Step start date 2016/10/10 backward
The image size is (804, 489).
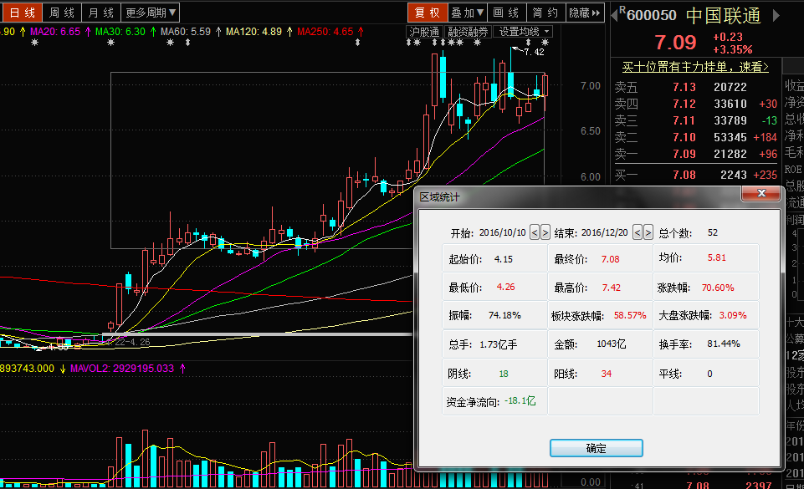click(535, 232)
